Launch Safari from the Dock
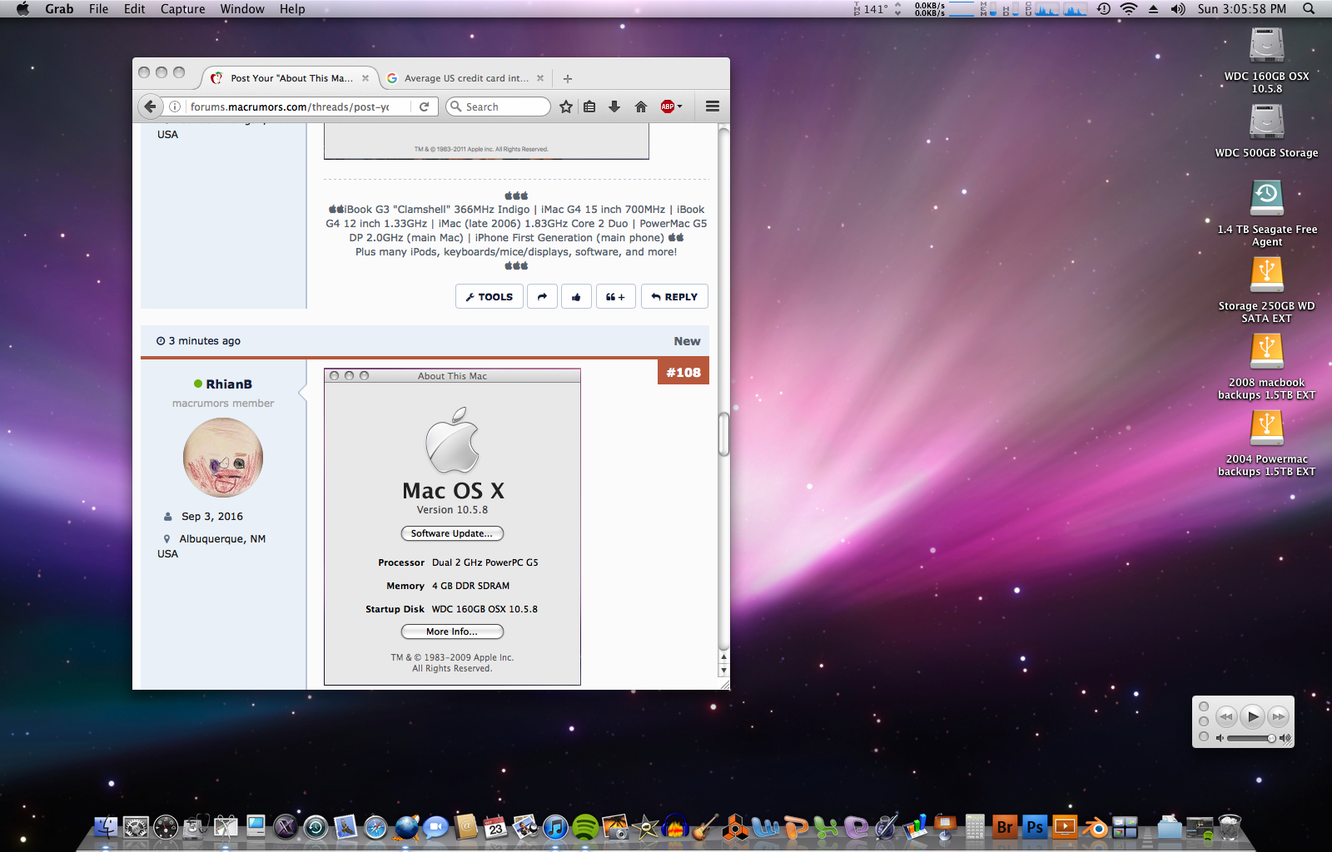Viewport: 1332px width, 852px height. click(375, 827)
